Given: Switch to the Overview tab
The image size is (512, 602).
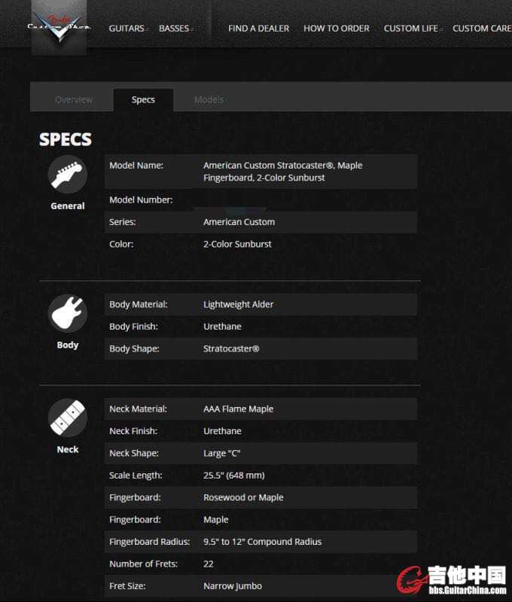Looking at the screenshot, I should (74, 99).
